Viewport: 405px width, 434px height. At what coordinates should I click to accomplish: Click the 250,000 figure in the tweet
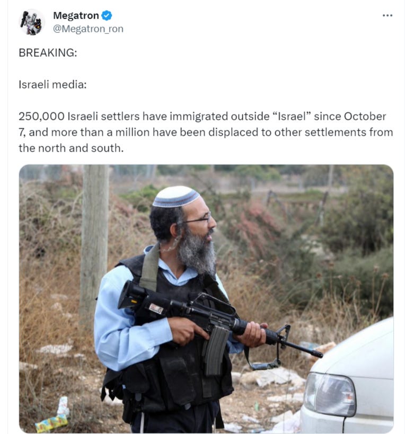tap(41, 116)
